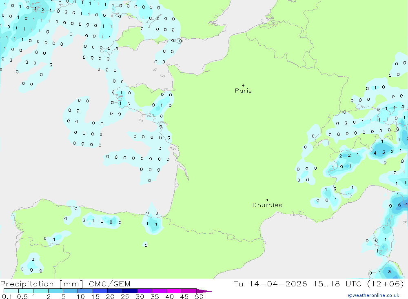
Task: Click the black dot marker above Paris
Action: pos(243,85)
